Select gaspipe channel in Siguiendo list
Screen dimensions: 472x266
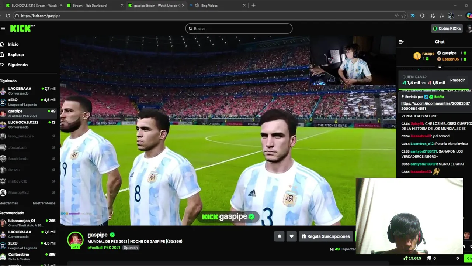[28, 113]
